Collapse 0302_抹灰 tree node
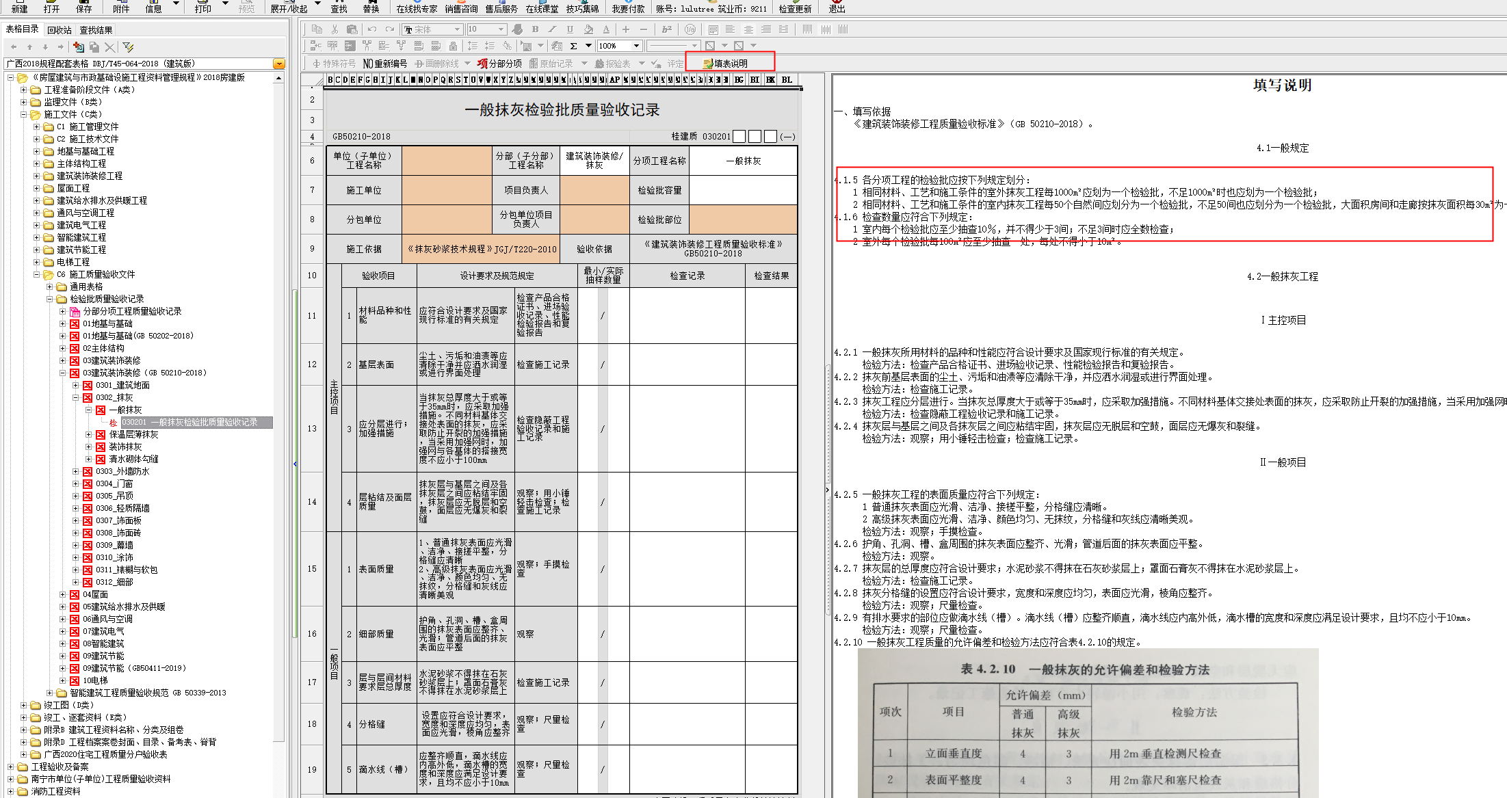 [76, 397]
